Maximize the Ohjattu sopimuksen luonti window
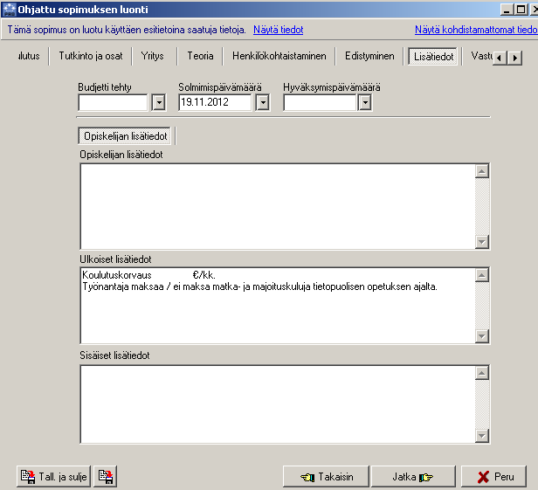This screenshot has width=538, height=490. (x=521, y=10)
